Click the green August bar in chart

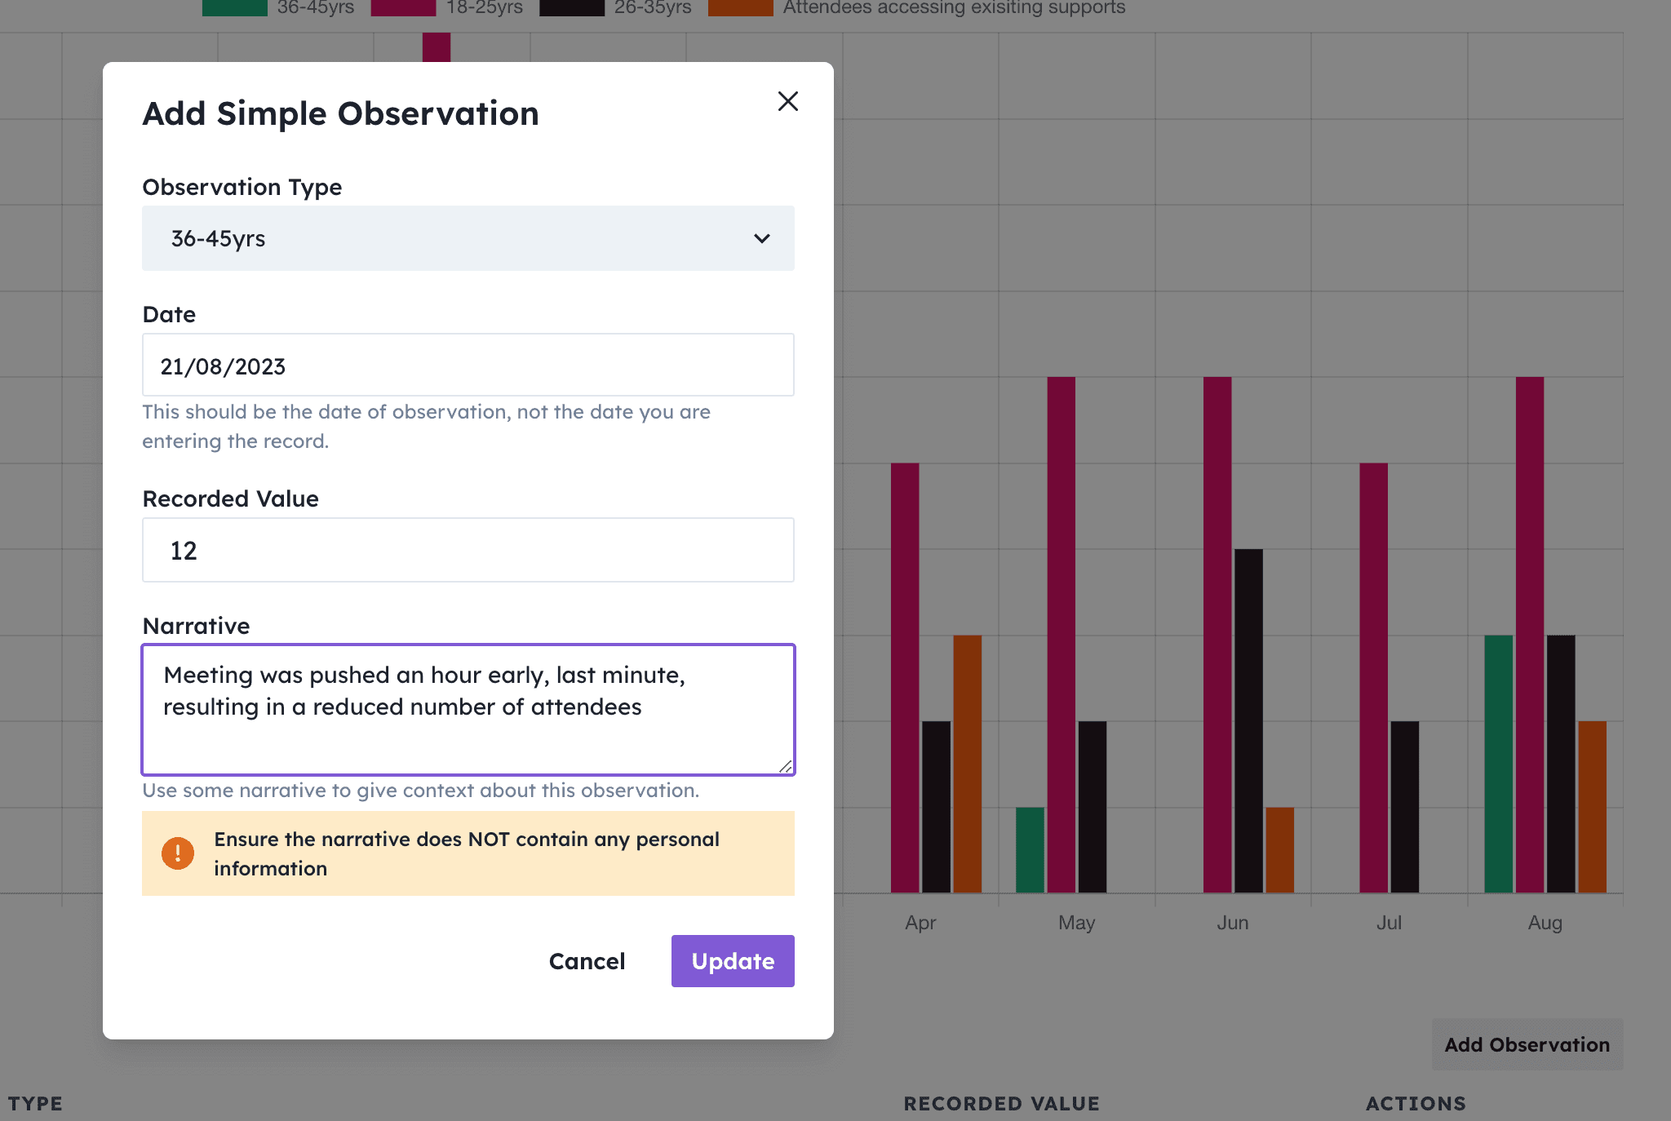click(1498, 763)
